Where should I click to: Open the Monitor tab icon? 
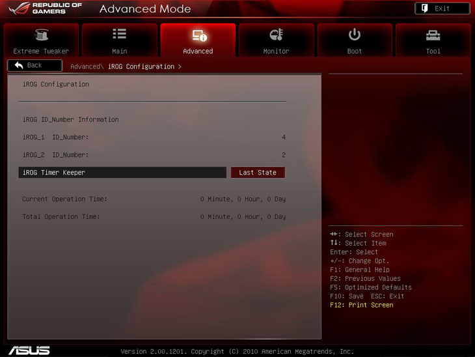[x=276, y=35]
